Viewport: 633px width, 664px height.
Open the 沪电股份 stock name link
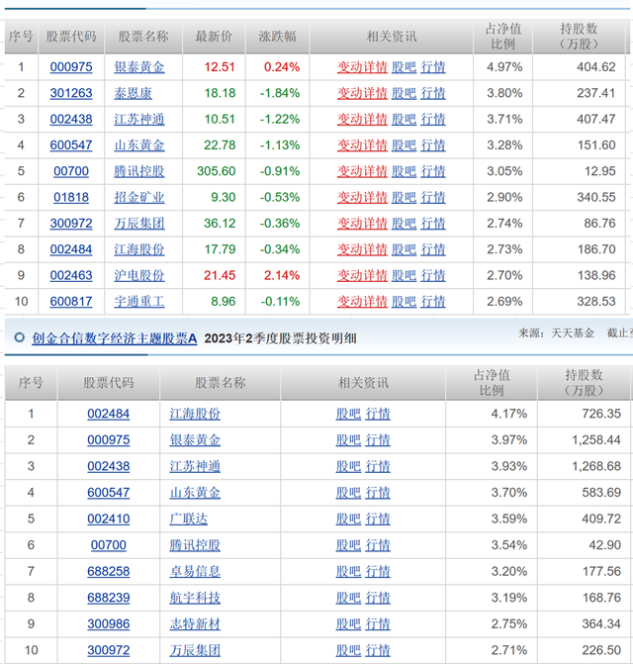point(141,275)
